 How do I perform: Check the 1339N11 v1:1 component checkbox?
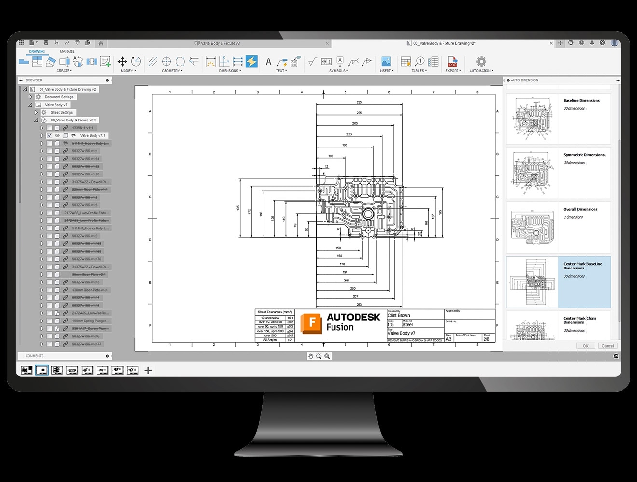[49, 128]
